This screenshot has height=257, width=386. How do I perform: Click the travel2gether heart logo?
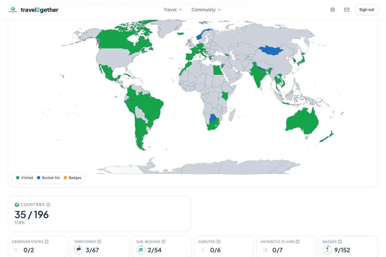pyautogui.click(x=13, y=10)
